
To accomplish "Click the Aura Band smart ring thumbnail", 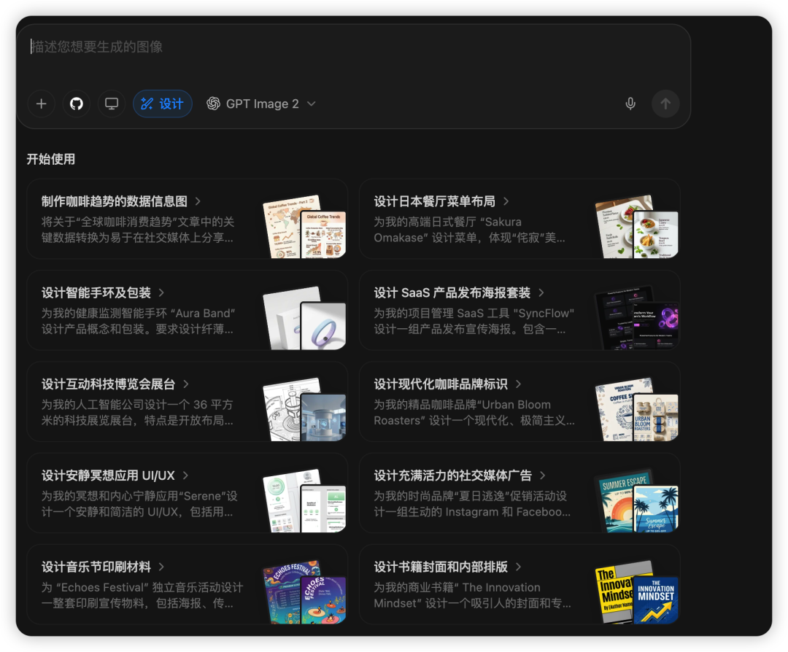I will click(x=304, y=318).
